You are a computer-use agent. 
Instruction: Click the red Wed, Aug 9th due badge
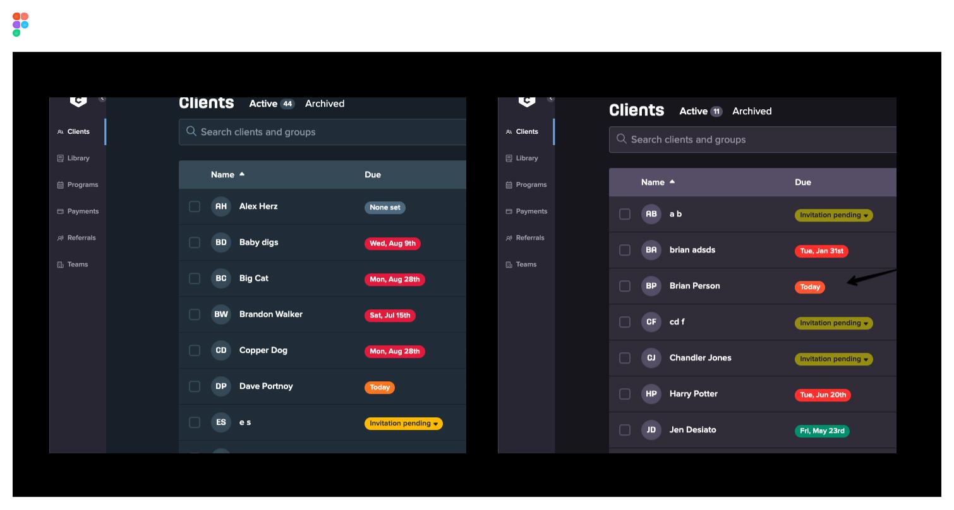(392, 244)
